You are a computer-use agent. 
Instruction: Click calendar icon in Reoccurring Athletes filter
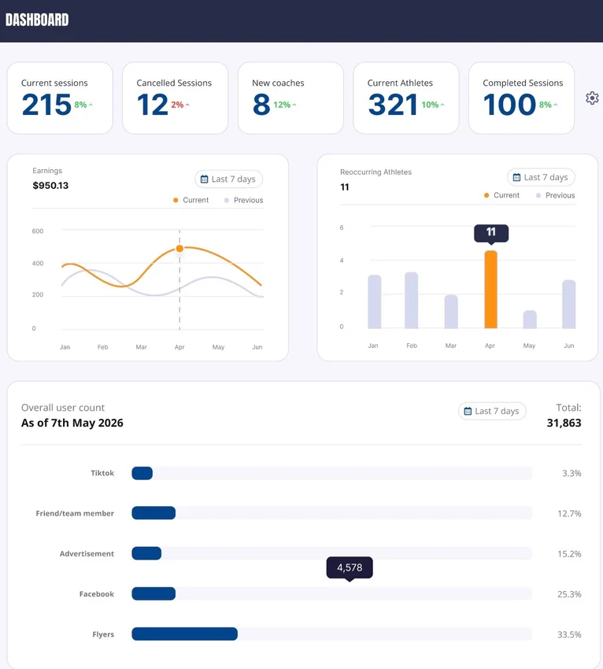click(x=516, y=177)
